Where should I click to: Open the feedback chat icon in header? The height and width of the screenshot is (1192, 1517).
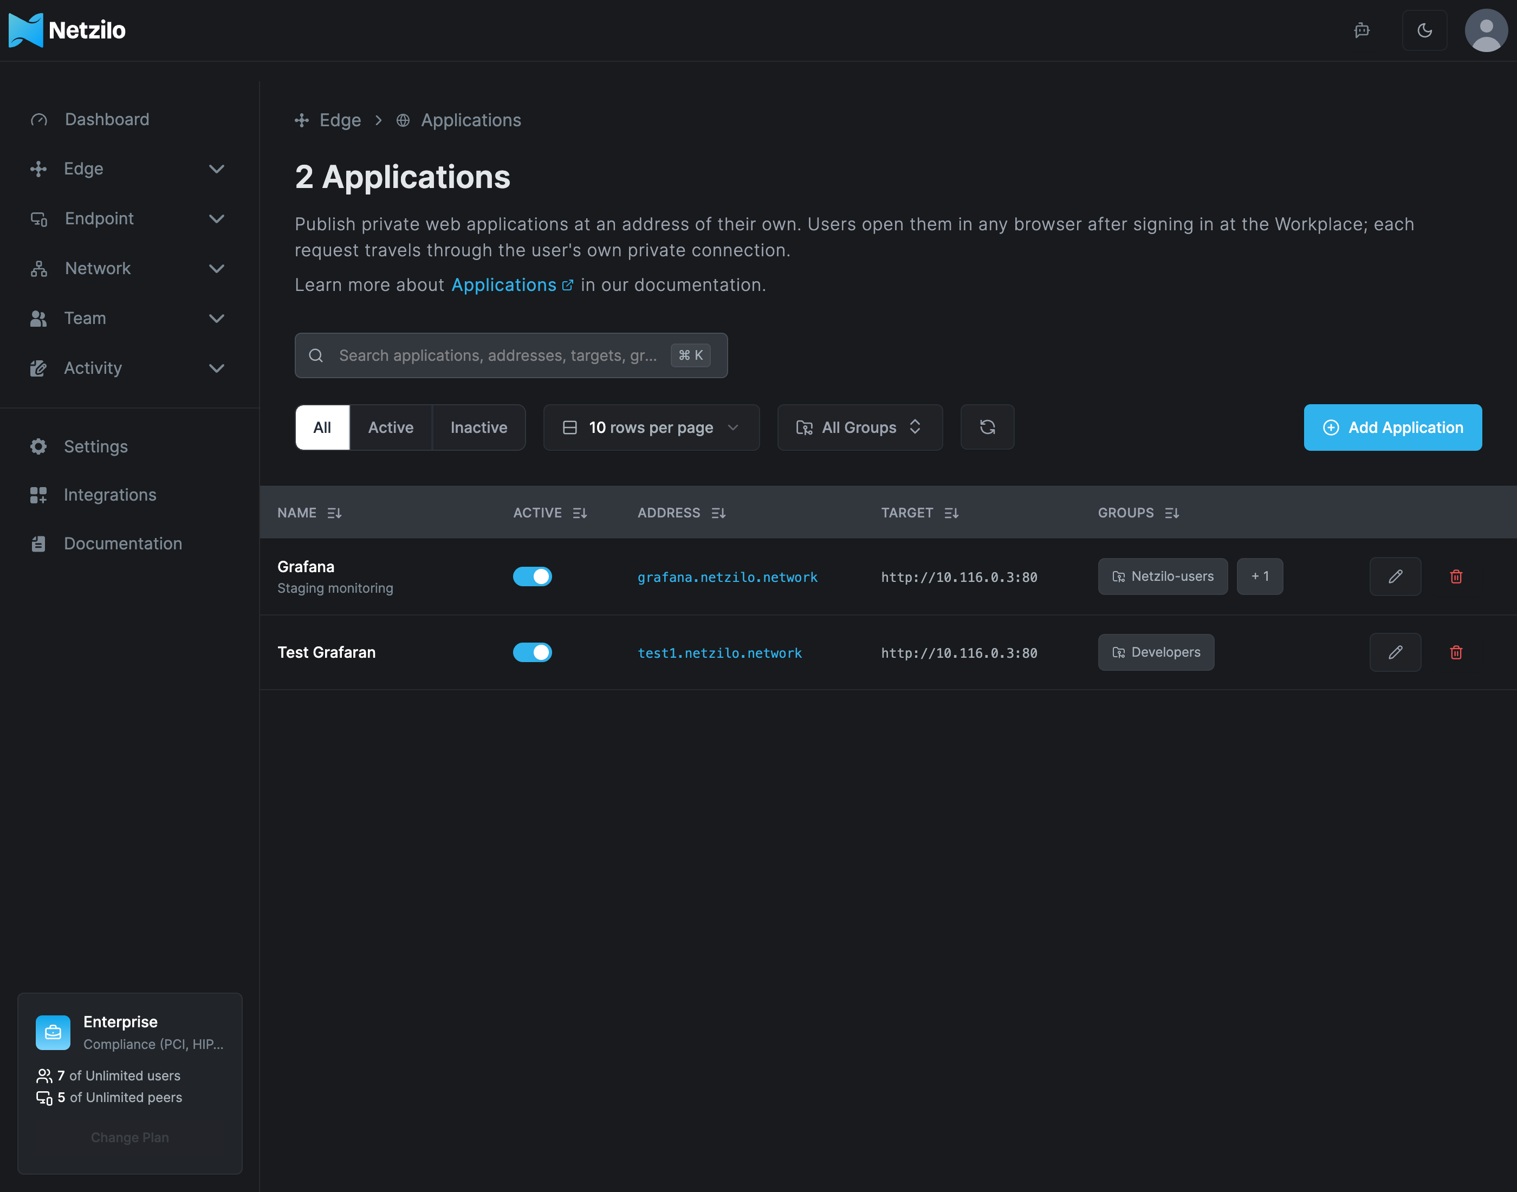1362,31
